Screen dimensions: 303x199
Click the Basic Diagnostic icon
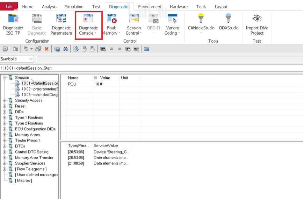click(x=37, y=19)
